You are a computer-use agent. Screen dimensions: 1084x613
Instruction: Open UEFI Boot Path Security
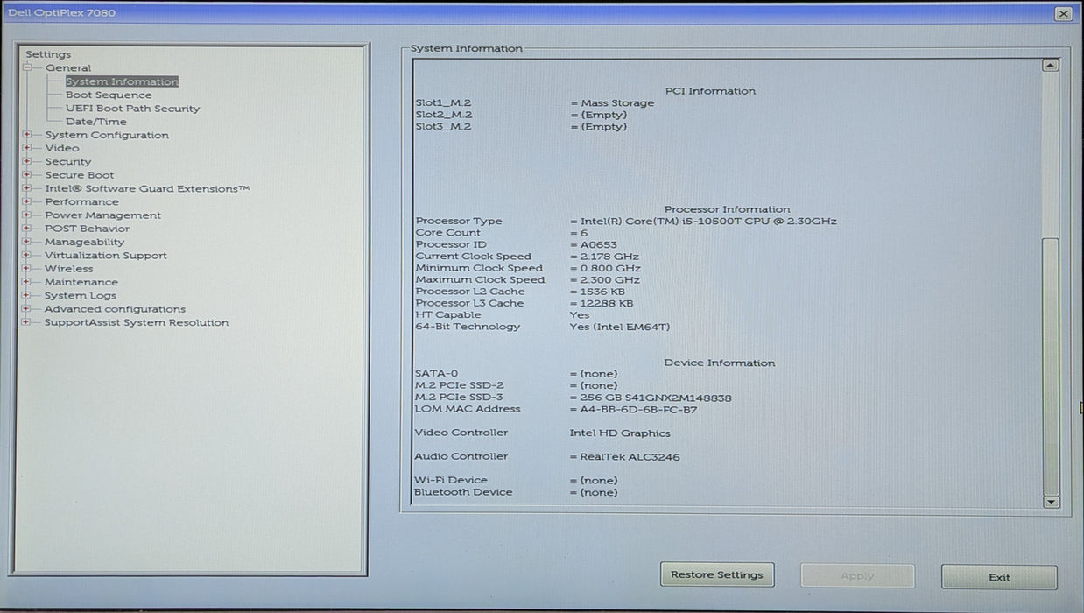click(133, 109)
